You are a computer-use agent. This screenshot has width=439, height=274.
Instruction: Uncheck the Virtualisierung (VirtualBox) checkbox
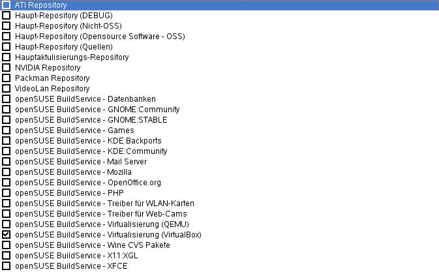[6, 235]
